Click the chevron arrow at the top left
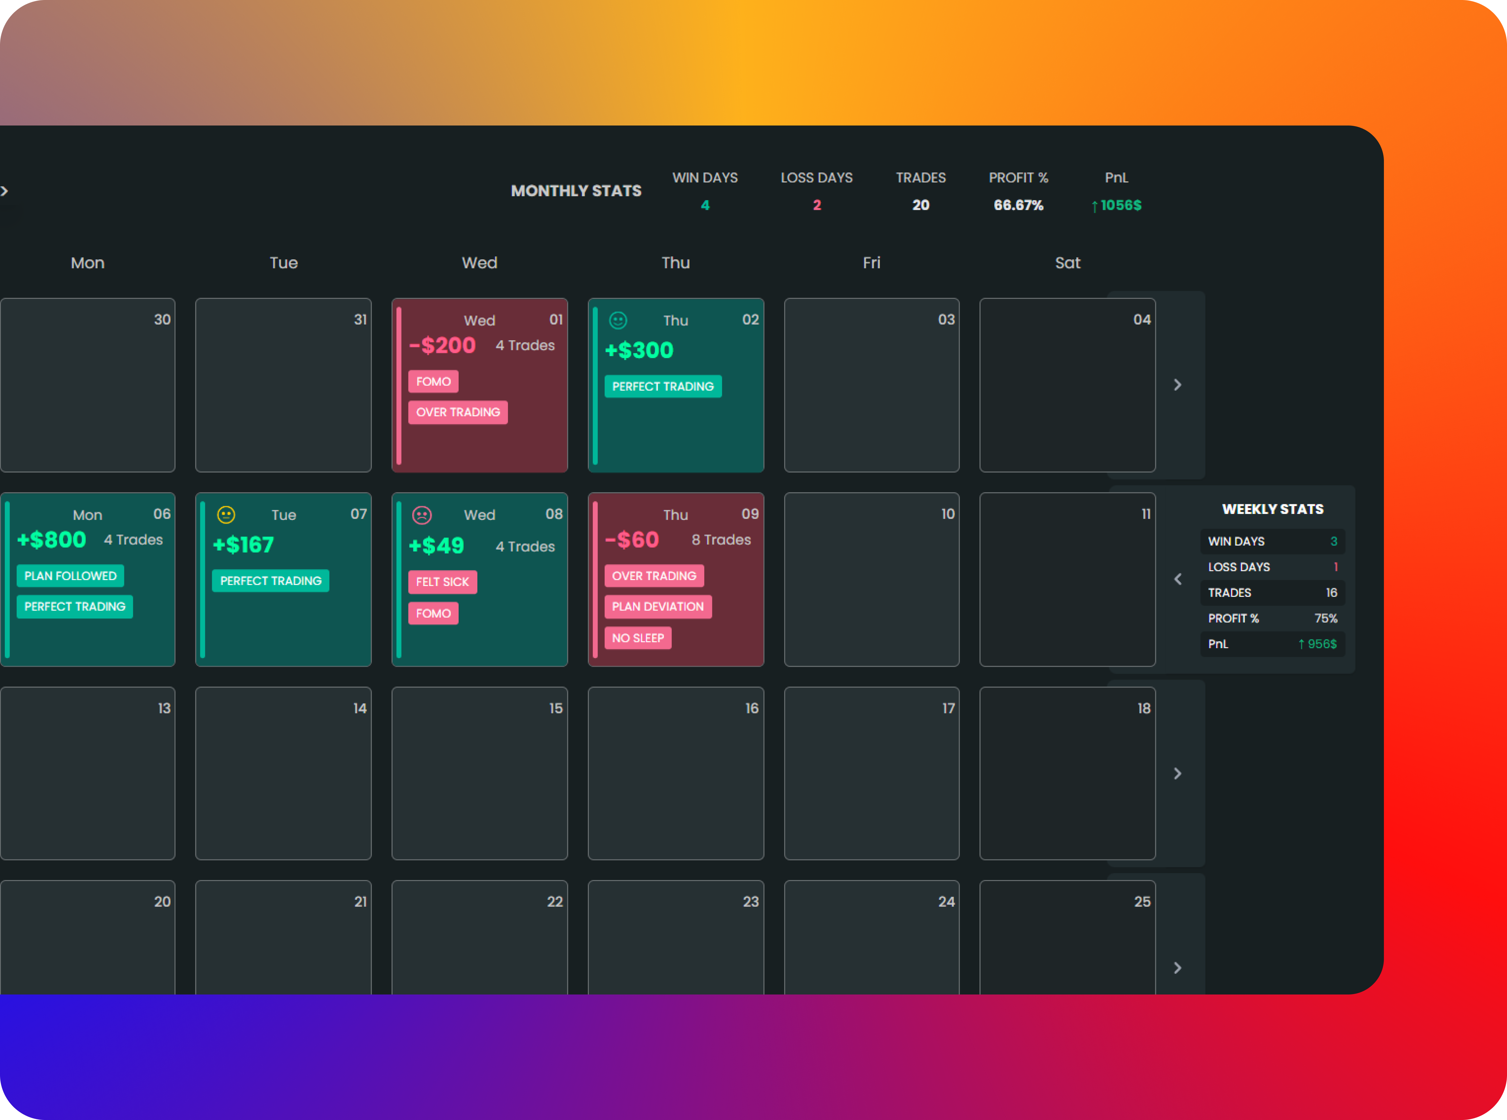The image size is (1507, 1120). coord(5,191)
